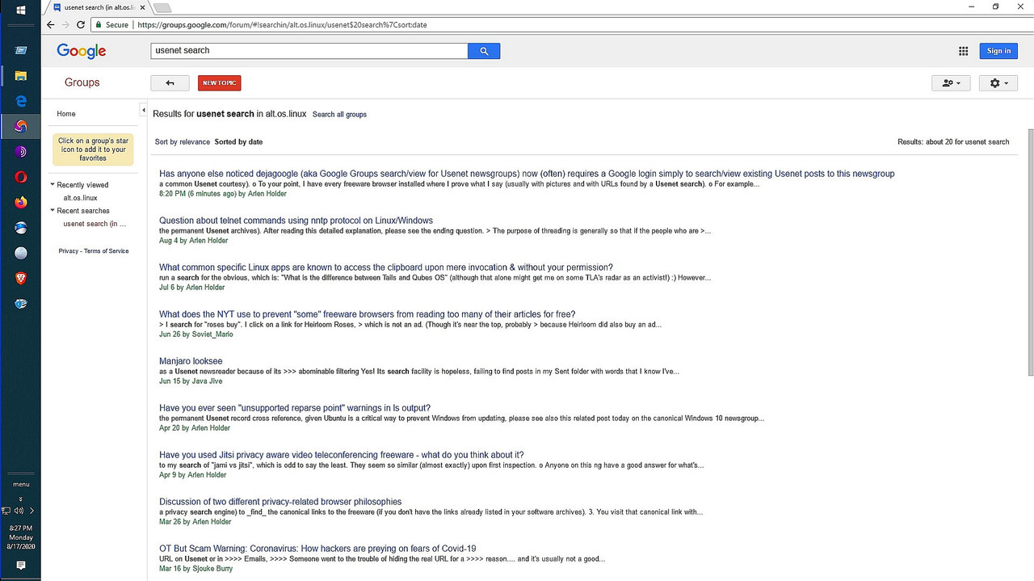The width and height of the screenshot is (1034, 581).
Task: Open the Terms of Service link
Action: (x=107, y=251)
